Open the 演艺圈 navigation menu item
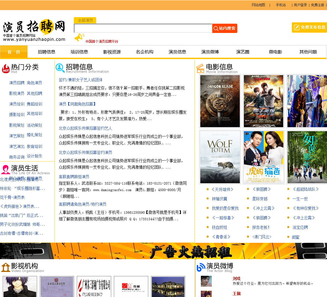Image resolution: width=327 pixels, height=297 pixels. 243,52
